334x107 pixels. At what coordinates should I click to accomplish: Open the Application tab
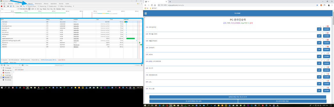point(54,3)
